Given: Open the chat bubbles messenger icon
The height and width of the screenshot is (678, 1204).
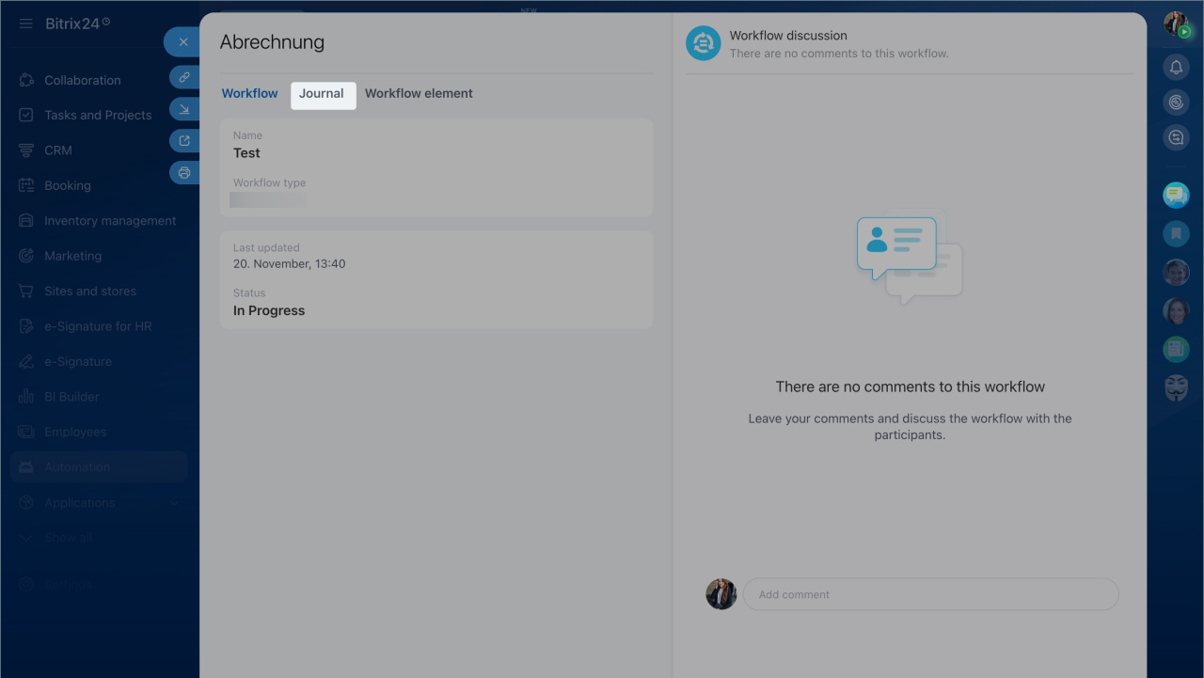Looking at the screenshot, I should tap(1176, 195).
